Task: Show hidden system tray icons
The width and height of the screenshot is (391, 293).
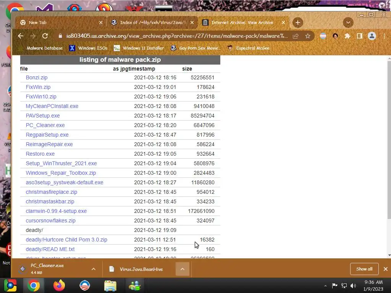Action: [325, 286]
